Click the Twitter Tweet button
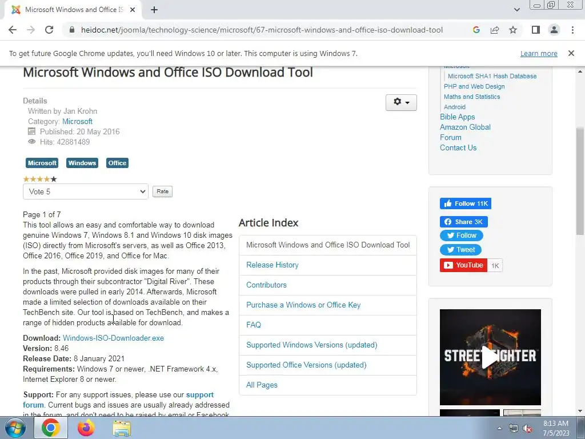585x439 pixels. [x=460, y=250]
